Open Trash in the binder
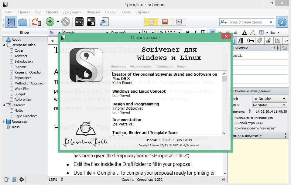291x185 pixels. click(x=15, y=127)
